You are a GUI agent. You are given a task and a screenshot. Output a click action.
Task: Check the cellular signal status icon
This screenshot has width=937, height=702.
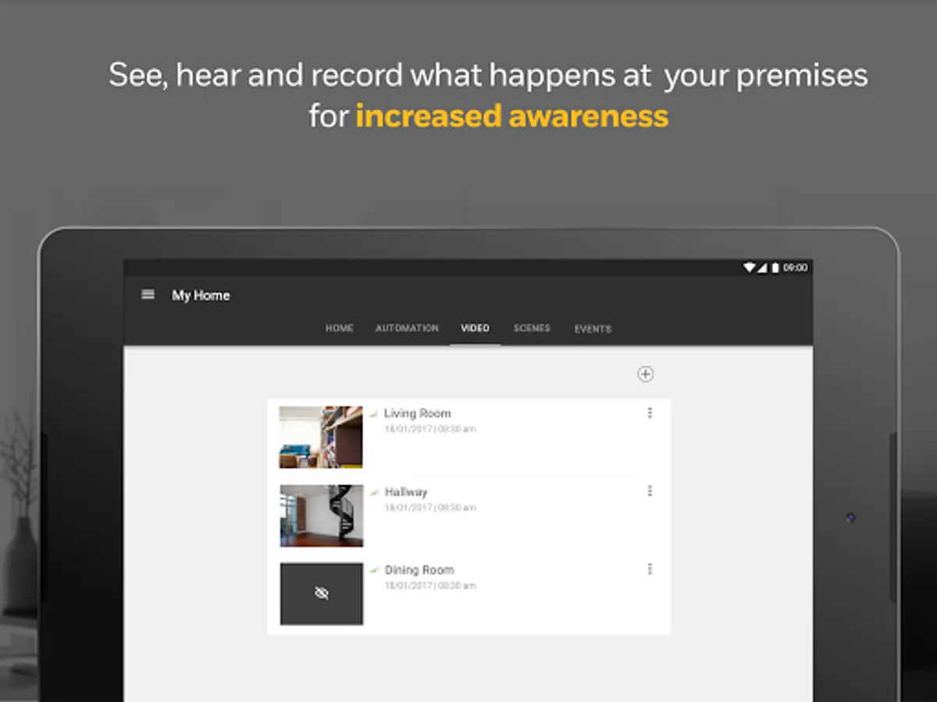click(x=762, y=268)
